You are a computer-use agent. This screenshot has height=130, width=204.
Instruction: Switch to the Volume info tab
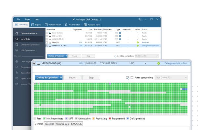(62, 124)
